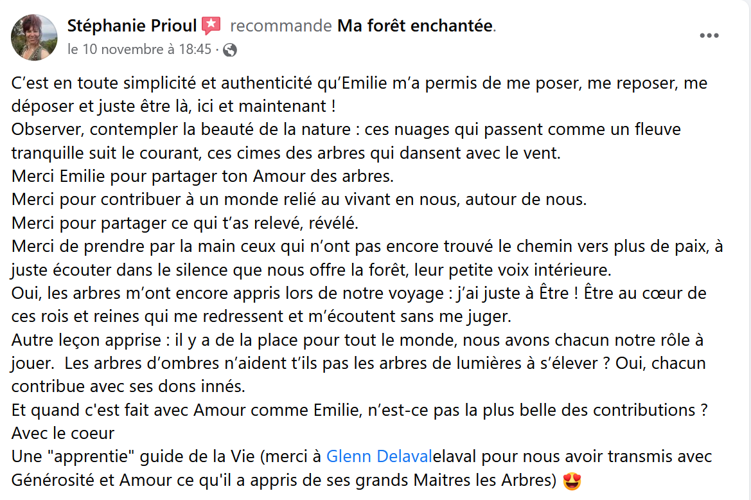The width and height of the screenshot is (751, 500).
Task: Click the word recommande in the header
Action: (281, 25)
